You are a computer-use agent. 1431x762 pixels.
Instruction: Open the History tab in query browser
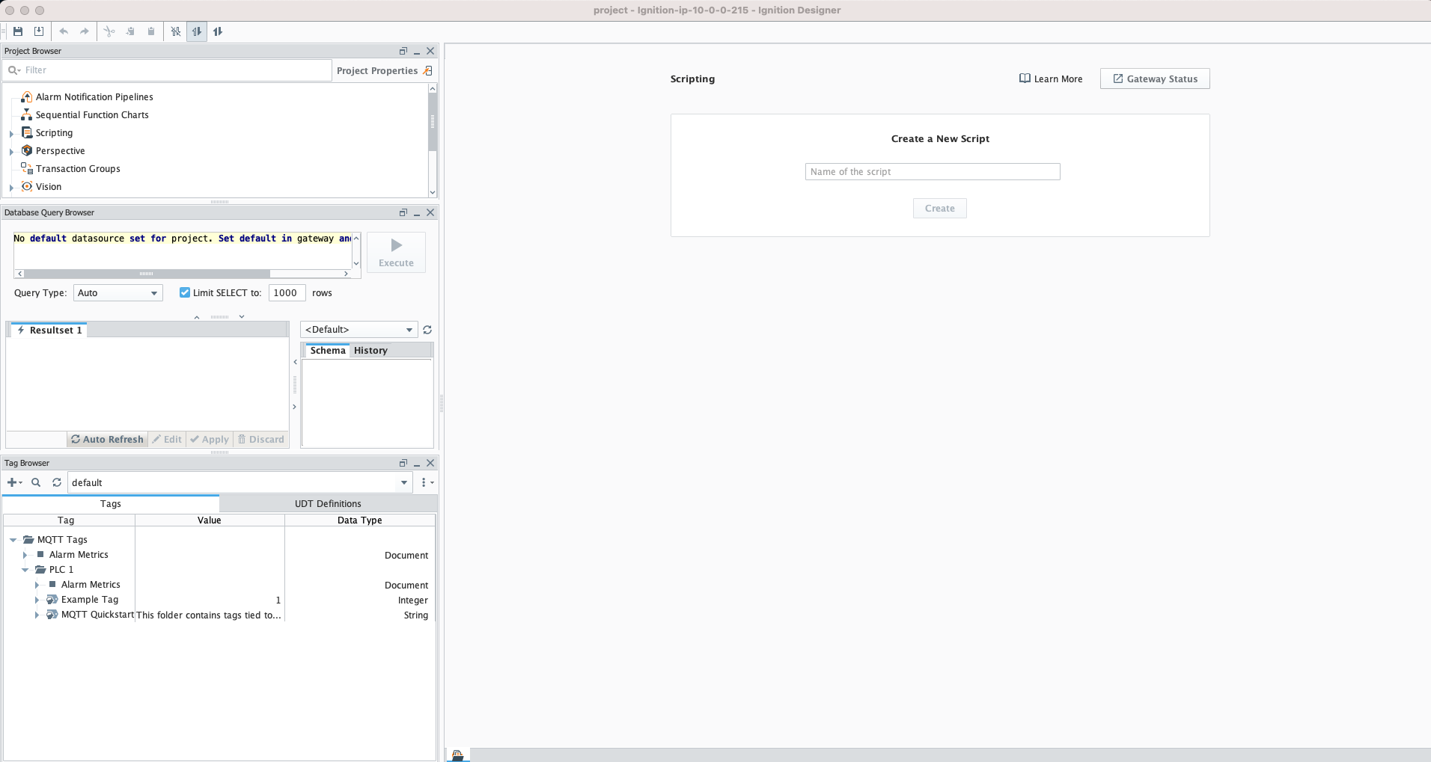[x=370, y=350]
